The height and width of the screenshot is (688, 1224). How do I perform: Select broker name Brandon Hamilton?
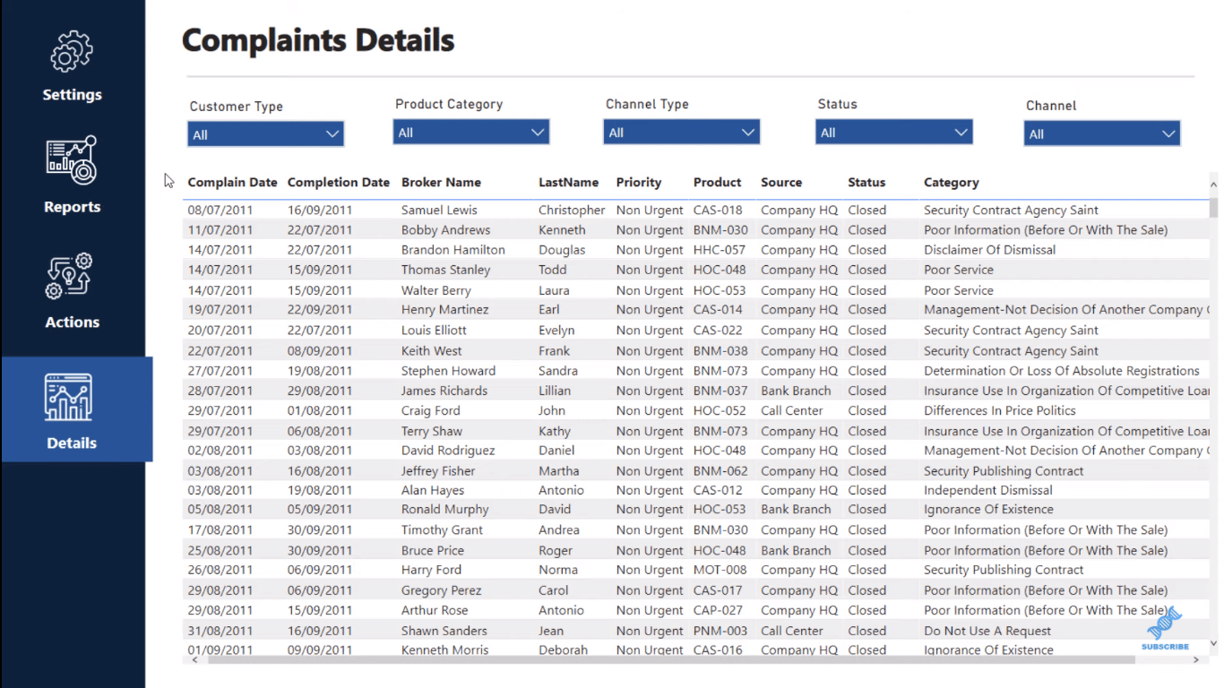click(453, 250)
